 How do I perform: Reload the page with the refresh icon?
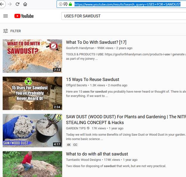pos(17,4)
